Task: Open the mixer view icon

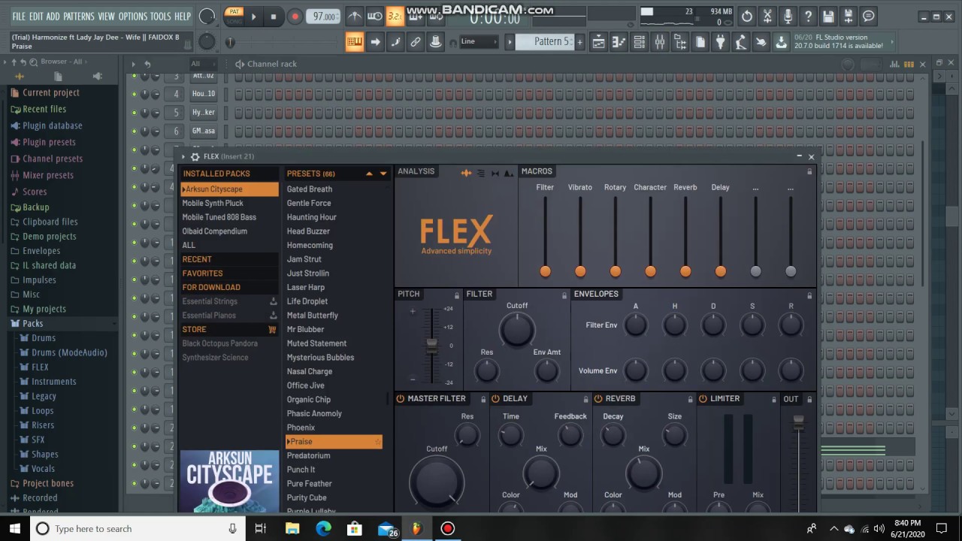Action: (x=659, y=42)
